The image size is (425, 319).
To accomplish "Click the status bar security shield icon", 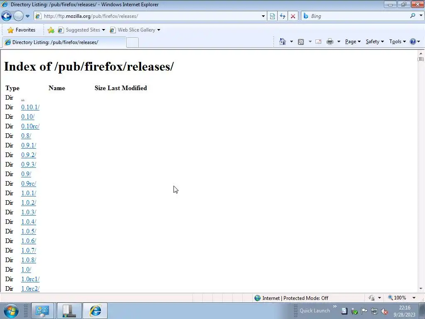I will click(x=371, y=298).
